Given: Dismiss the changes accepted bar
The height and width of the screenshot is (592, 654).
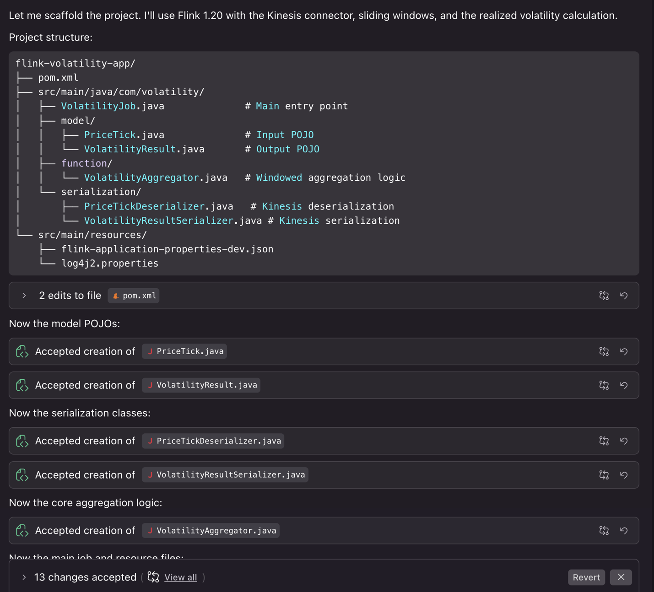Looking at the screenshot, I should tap(621, 577).
